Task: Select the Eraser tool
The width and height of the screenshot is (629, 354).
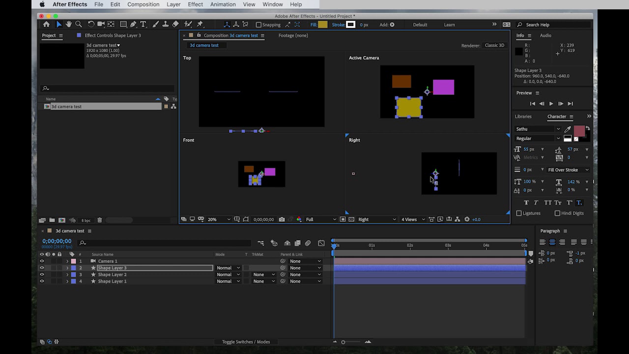Action: coord(175,24)
